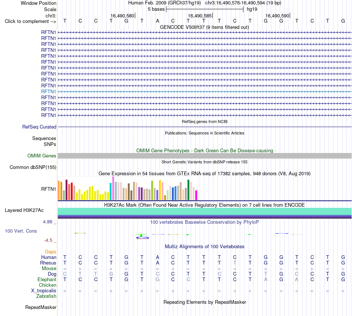Viewport: 352px width, 316px height.
Task: Click the tall violet bar in GTEx chart
Action: [113, 189]
